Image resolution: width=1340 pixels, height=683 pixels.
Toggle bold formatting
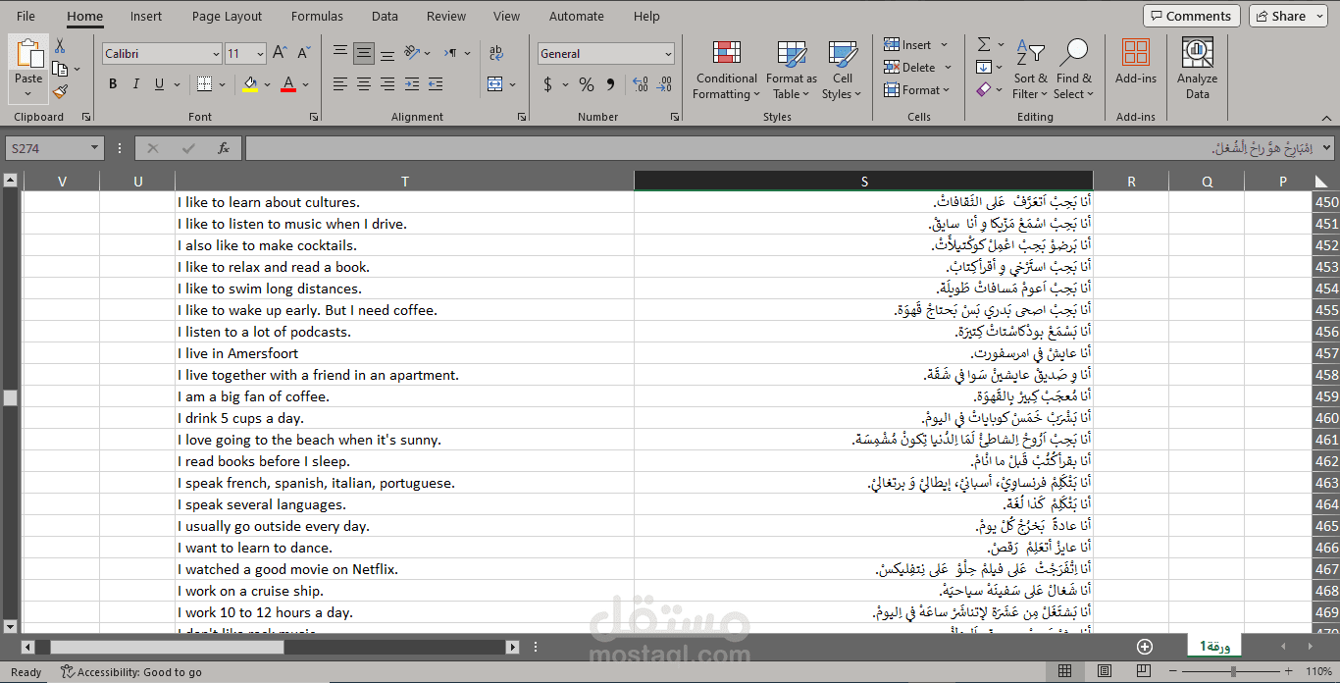coord(113,84)
